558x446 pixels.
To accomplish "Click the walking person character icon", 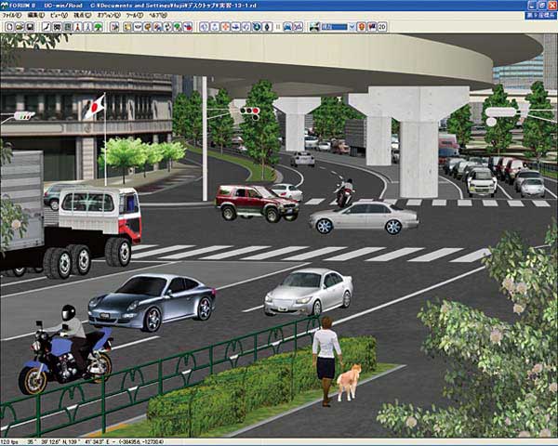I will (x=87, y=27).
